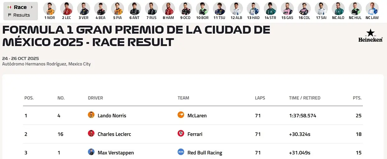Viewport: 387px width, 159px height.
Task: Click Charles Leclerc's avatar in the table
Action: (91, 134)
